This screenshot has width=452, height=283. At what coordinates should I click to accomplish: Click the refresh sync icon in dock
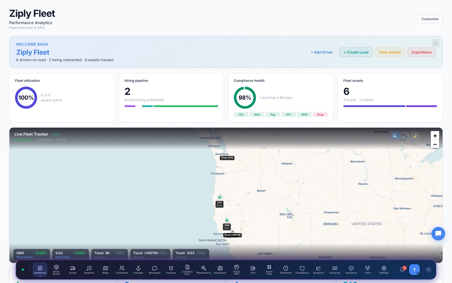click(429, 269)
